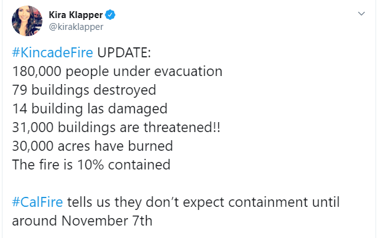This screenshot has width=378, height=238.
Task: Click the line '79 buildings destroyed'
Action: point(84,90)
